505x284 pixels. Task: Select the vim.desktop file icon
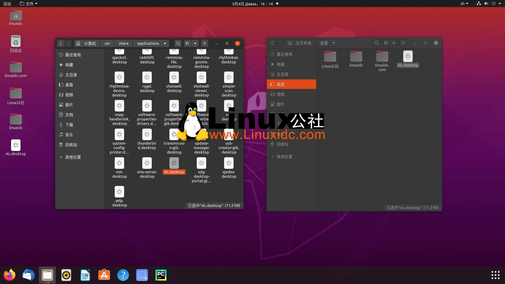click(119, 166)
